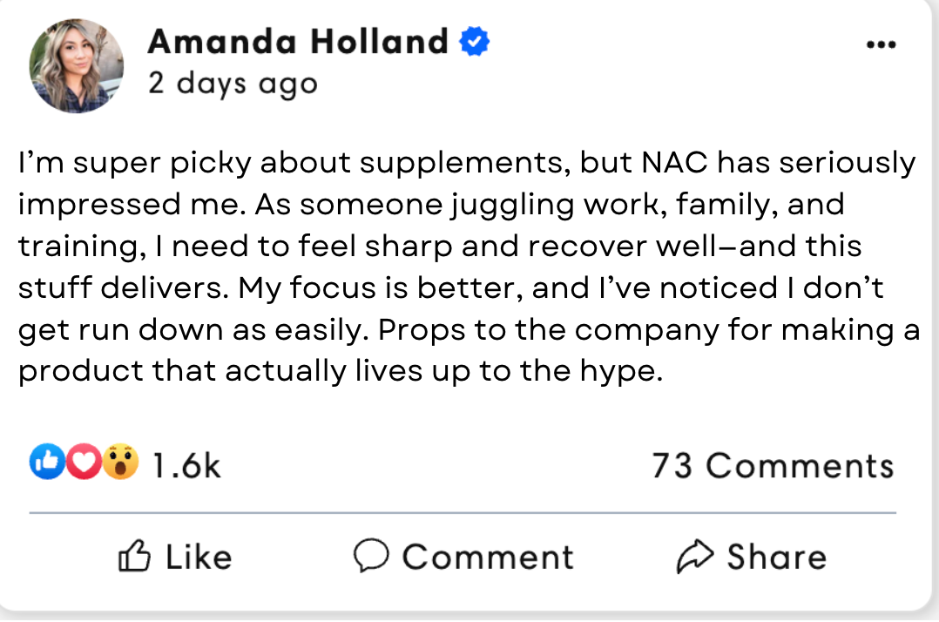Open the three-dot post options menu

click(x=881, y=44)
